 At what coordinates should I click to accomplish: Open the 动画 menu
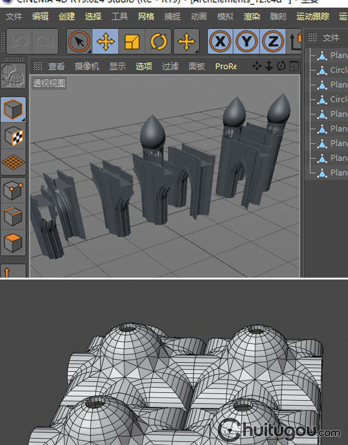coord(199,17)
